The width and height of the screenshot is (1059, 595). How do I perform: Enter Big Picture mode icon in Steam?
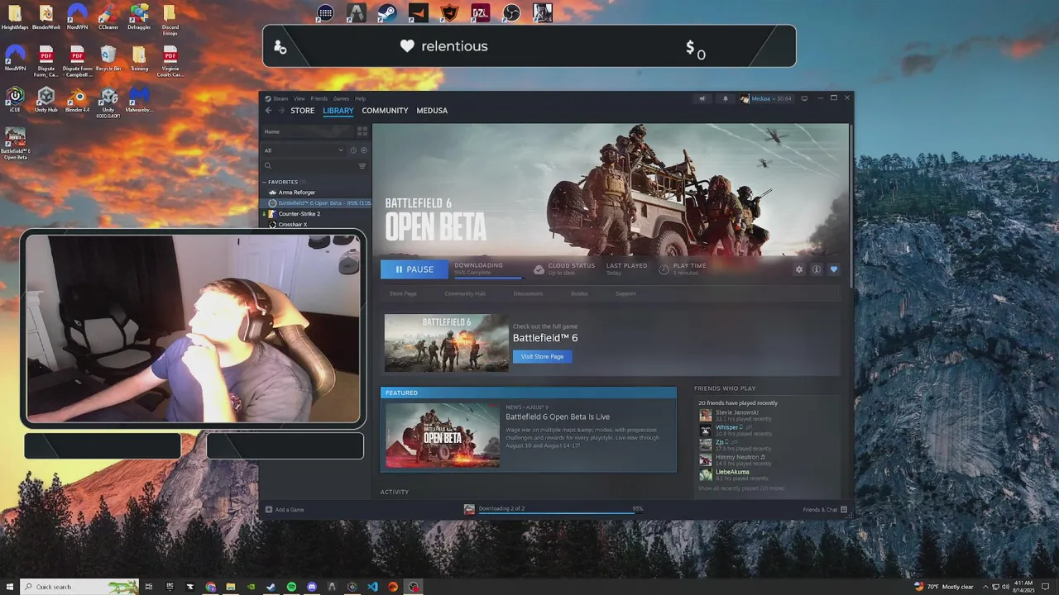point(804,98)
